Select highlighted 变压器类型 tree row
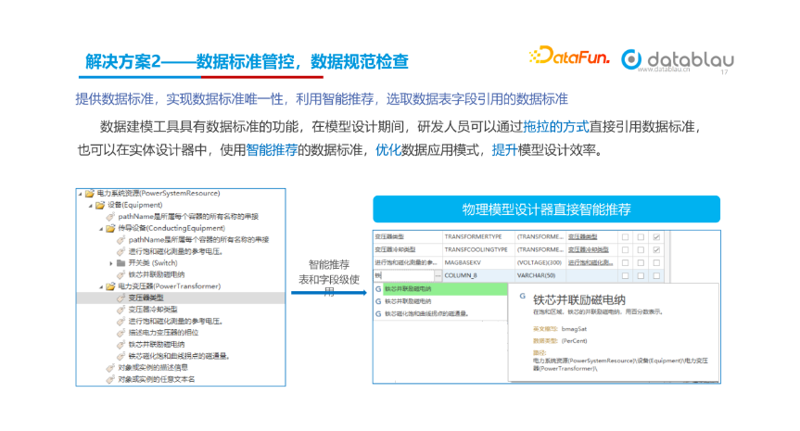 [181, 298]
